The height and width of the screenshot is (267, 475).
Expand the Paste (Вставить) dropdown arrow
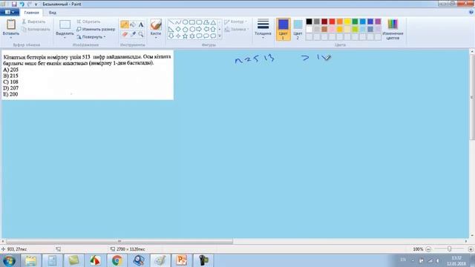(x=11, y=38)
